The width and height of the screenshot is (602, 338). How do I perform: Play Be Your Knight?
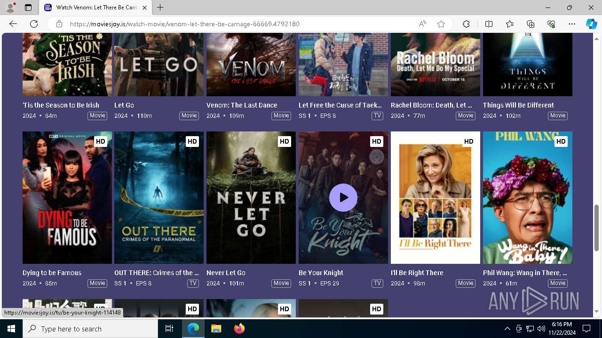(x=343, y=198)
